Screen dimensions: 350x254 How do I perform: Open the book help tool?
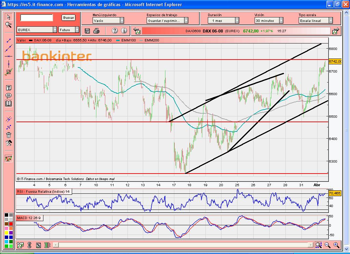pyautogui.click(x=9, y=103)
